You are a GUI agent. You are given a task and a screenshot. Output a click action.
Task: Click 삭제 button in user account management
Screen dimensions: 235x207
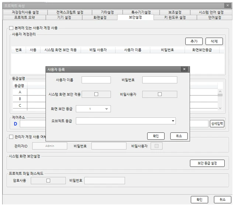(x=214, y=41)
